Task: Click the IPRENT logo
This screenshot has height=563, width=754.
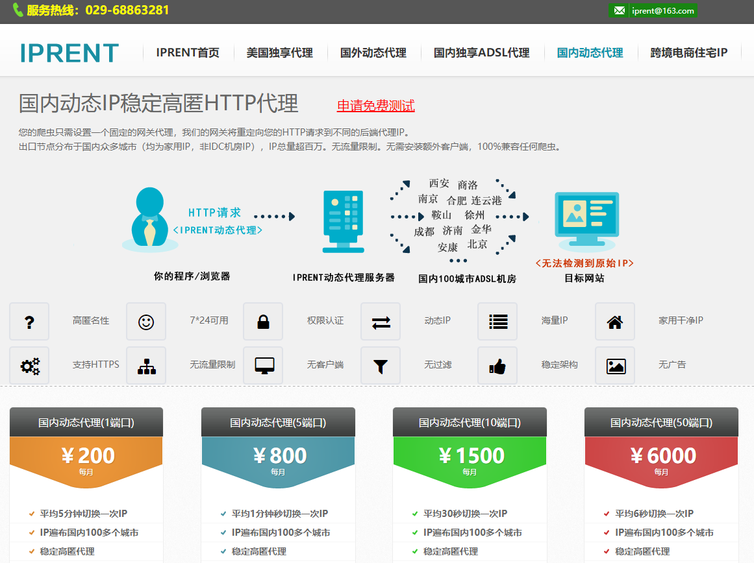Action: coord(69,53)
